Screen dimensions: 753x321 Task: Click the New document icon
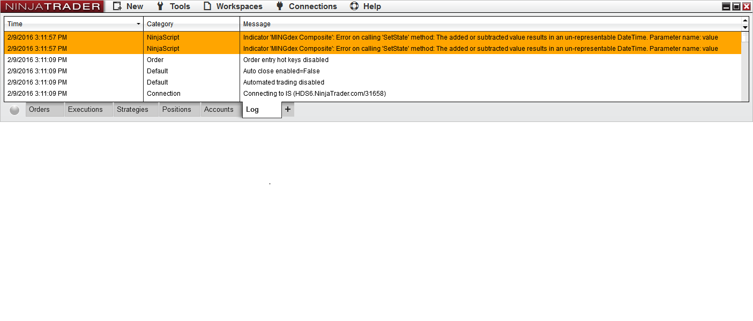point(117,6)
